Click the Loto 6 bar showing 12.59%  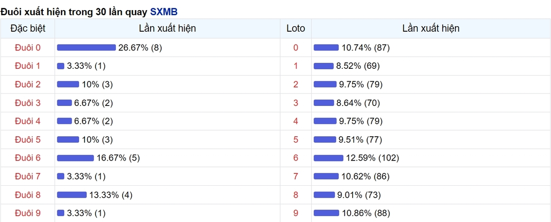point(328,158)
